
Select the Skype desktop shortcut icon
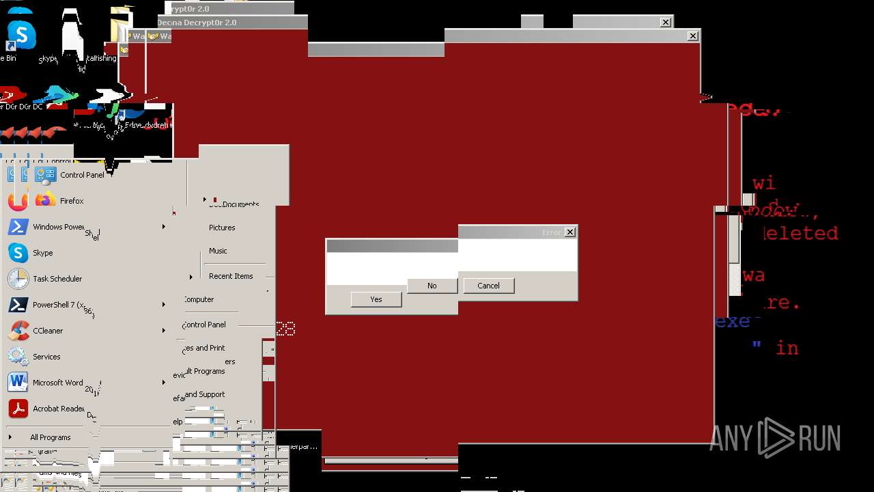[x=20, y=35]
